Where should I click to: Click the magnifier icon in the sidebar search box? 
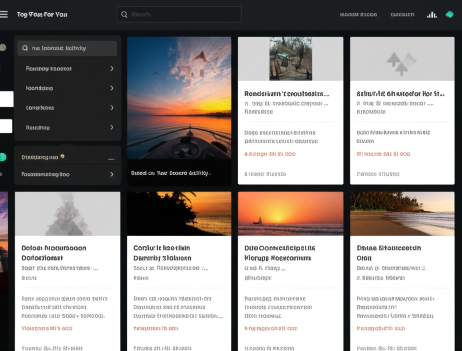click(x=25, y=48)
